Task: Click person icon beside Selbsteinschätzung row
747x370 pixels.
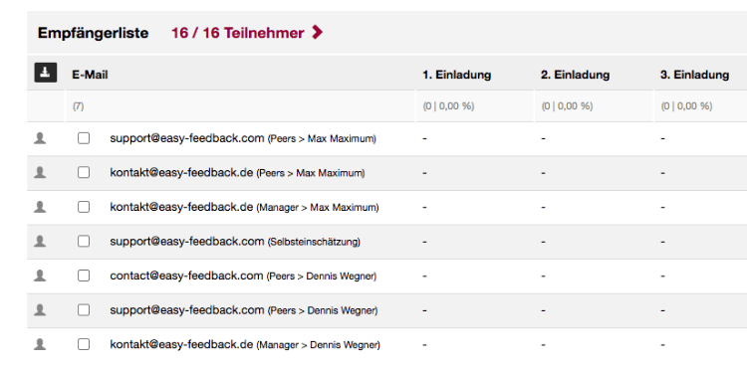Action: coord(40,241)
